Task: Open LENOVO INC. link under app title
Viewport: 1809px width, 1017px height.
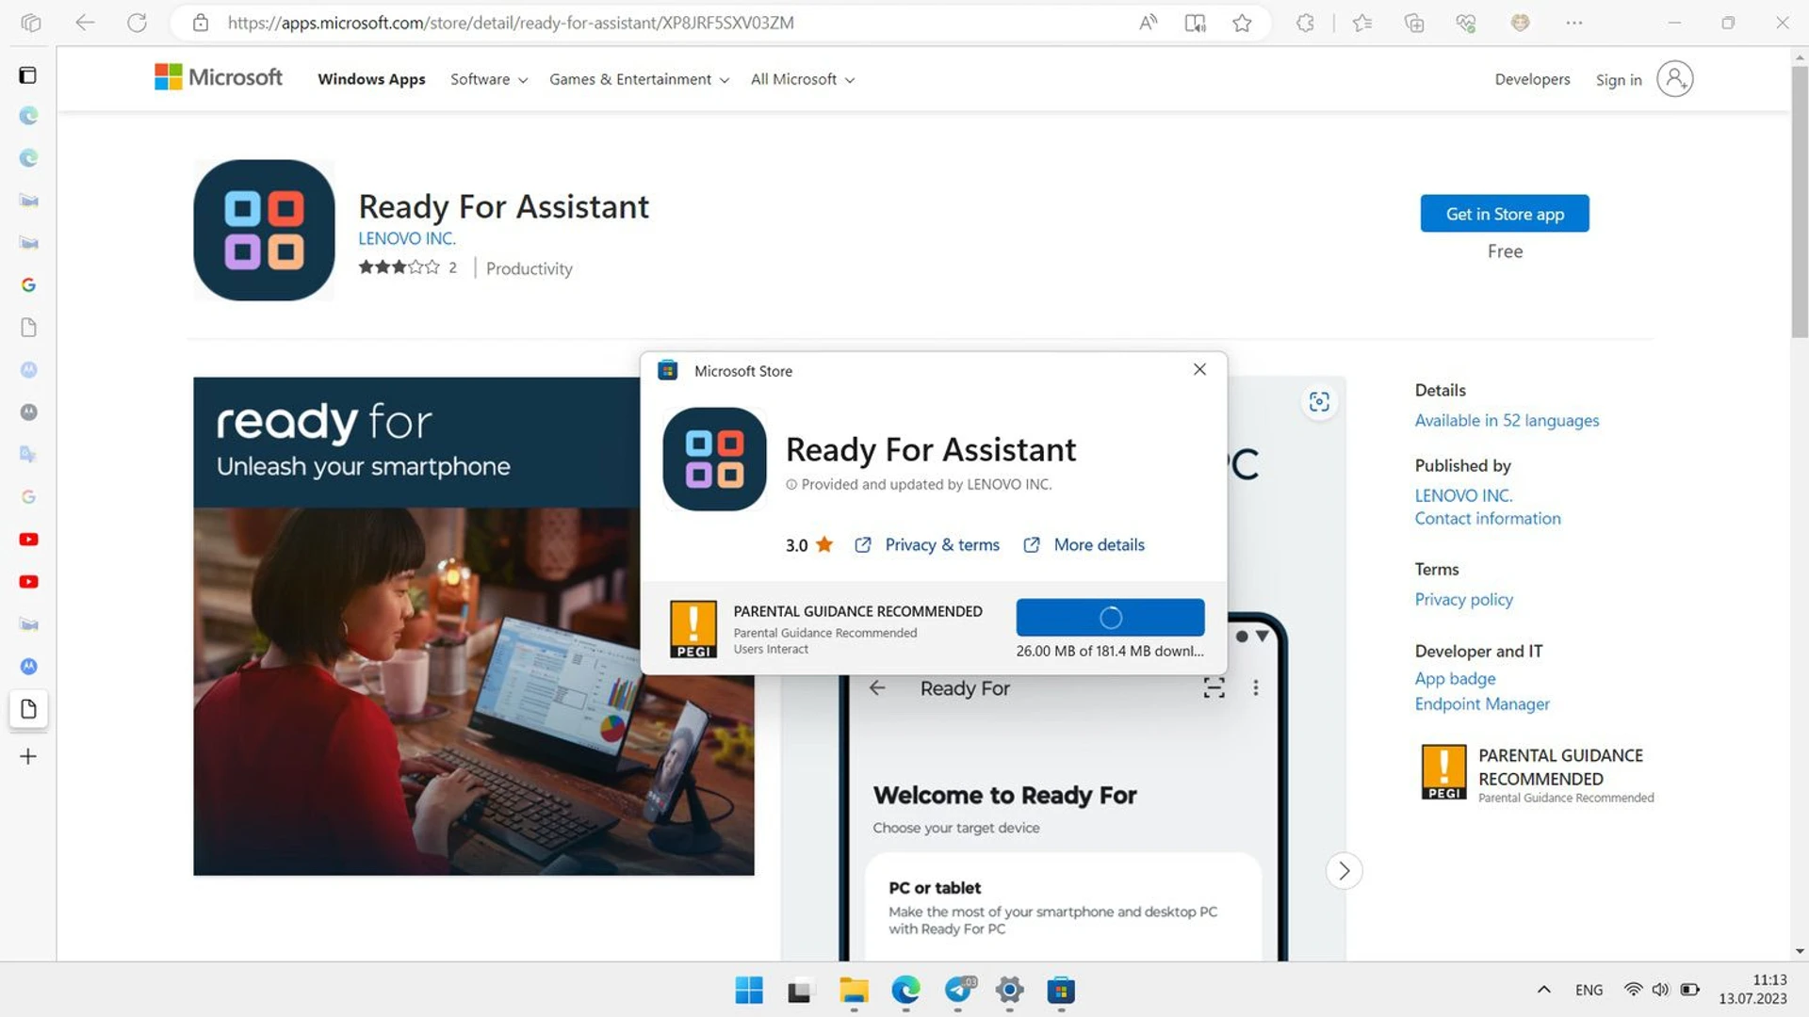Action: coord(406,238)
